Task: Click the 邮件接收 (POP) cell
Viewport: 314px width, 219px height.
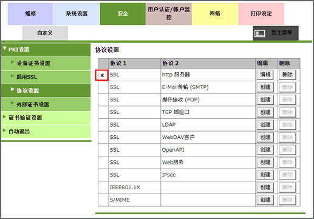Action: click(x=208, y=99)
